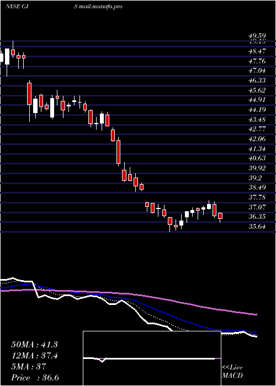Click the 38.49 price axis label
The height and width of the screenshot is (386, 276).
click(x=257, y=187)
